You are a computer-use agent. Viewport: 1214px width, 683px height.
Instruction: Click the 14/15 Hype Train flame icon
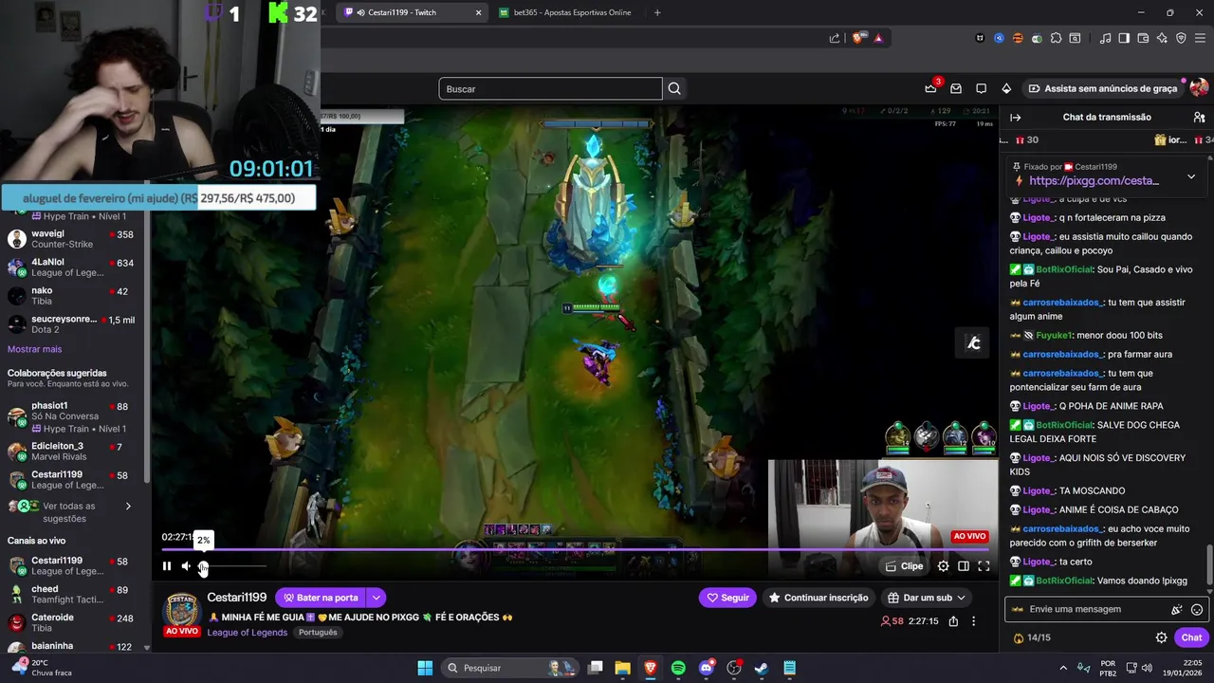1019,638
